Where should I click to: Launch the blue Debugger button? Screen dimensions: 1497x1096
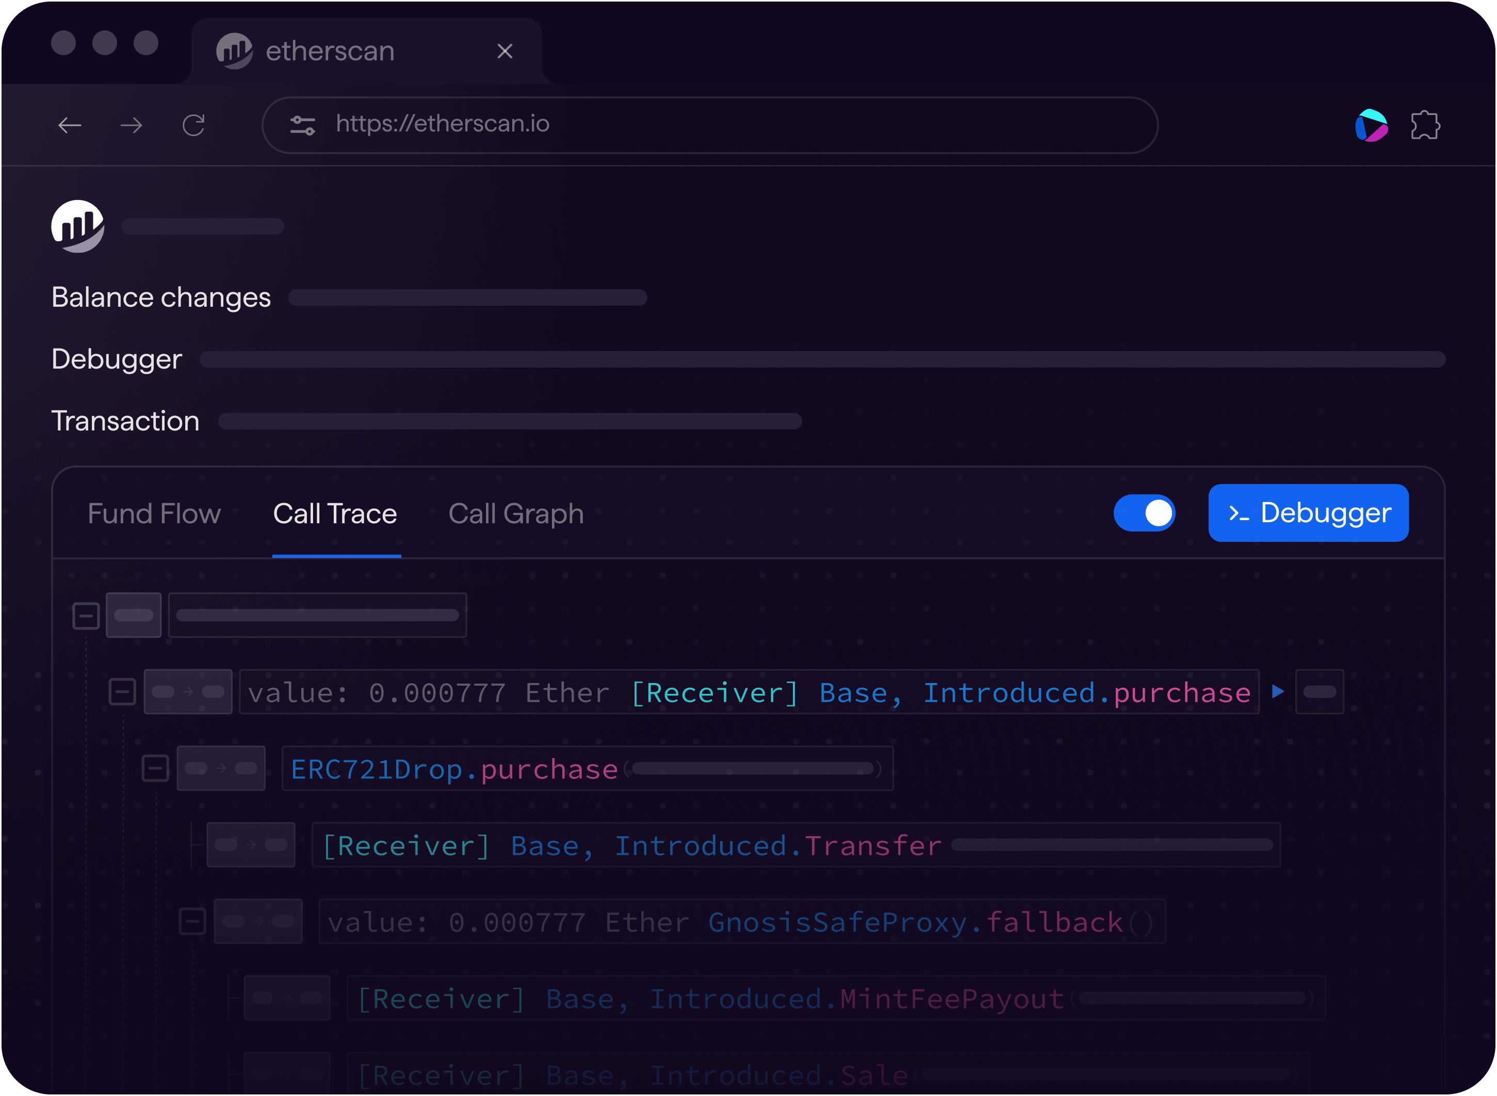coord(1309,513)
